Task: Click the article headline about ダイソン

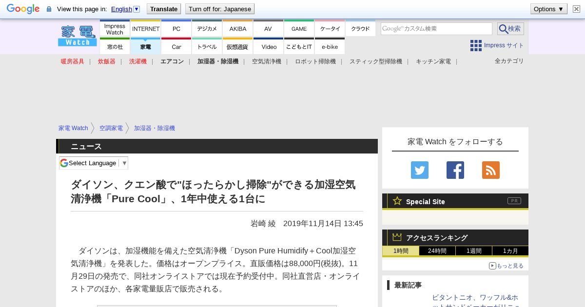Action: click(x=214, y=192)
